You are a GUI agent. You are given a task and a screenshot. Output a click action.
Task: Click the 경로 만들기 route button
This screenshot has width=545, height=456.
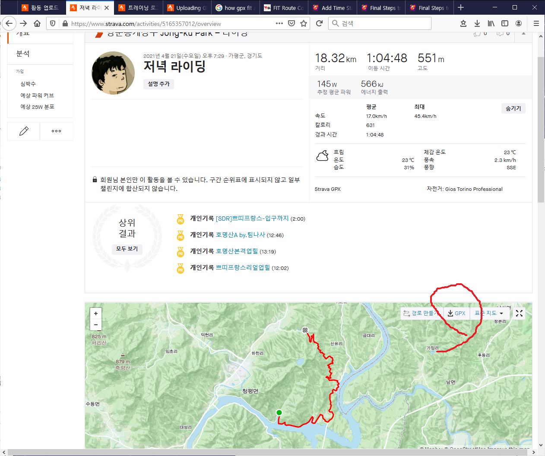point(422,313)
